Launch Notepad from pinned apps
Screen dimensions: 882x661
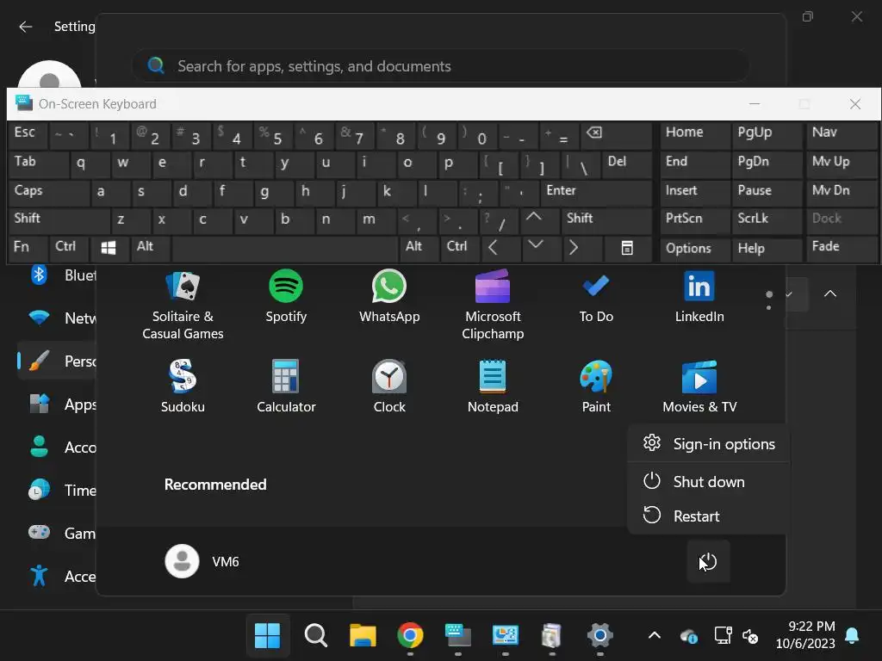(x=493, y=386)
